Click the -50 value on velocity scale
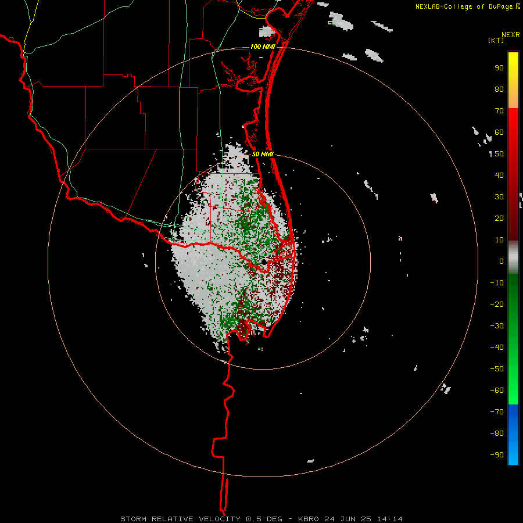The image size is (523, 523). 497,368
